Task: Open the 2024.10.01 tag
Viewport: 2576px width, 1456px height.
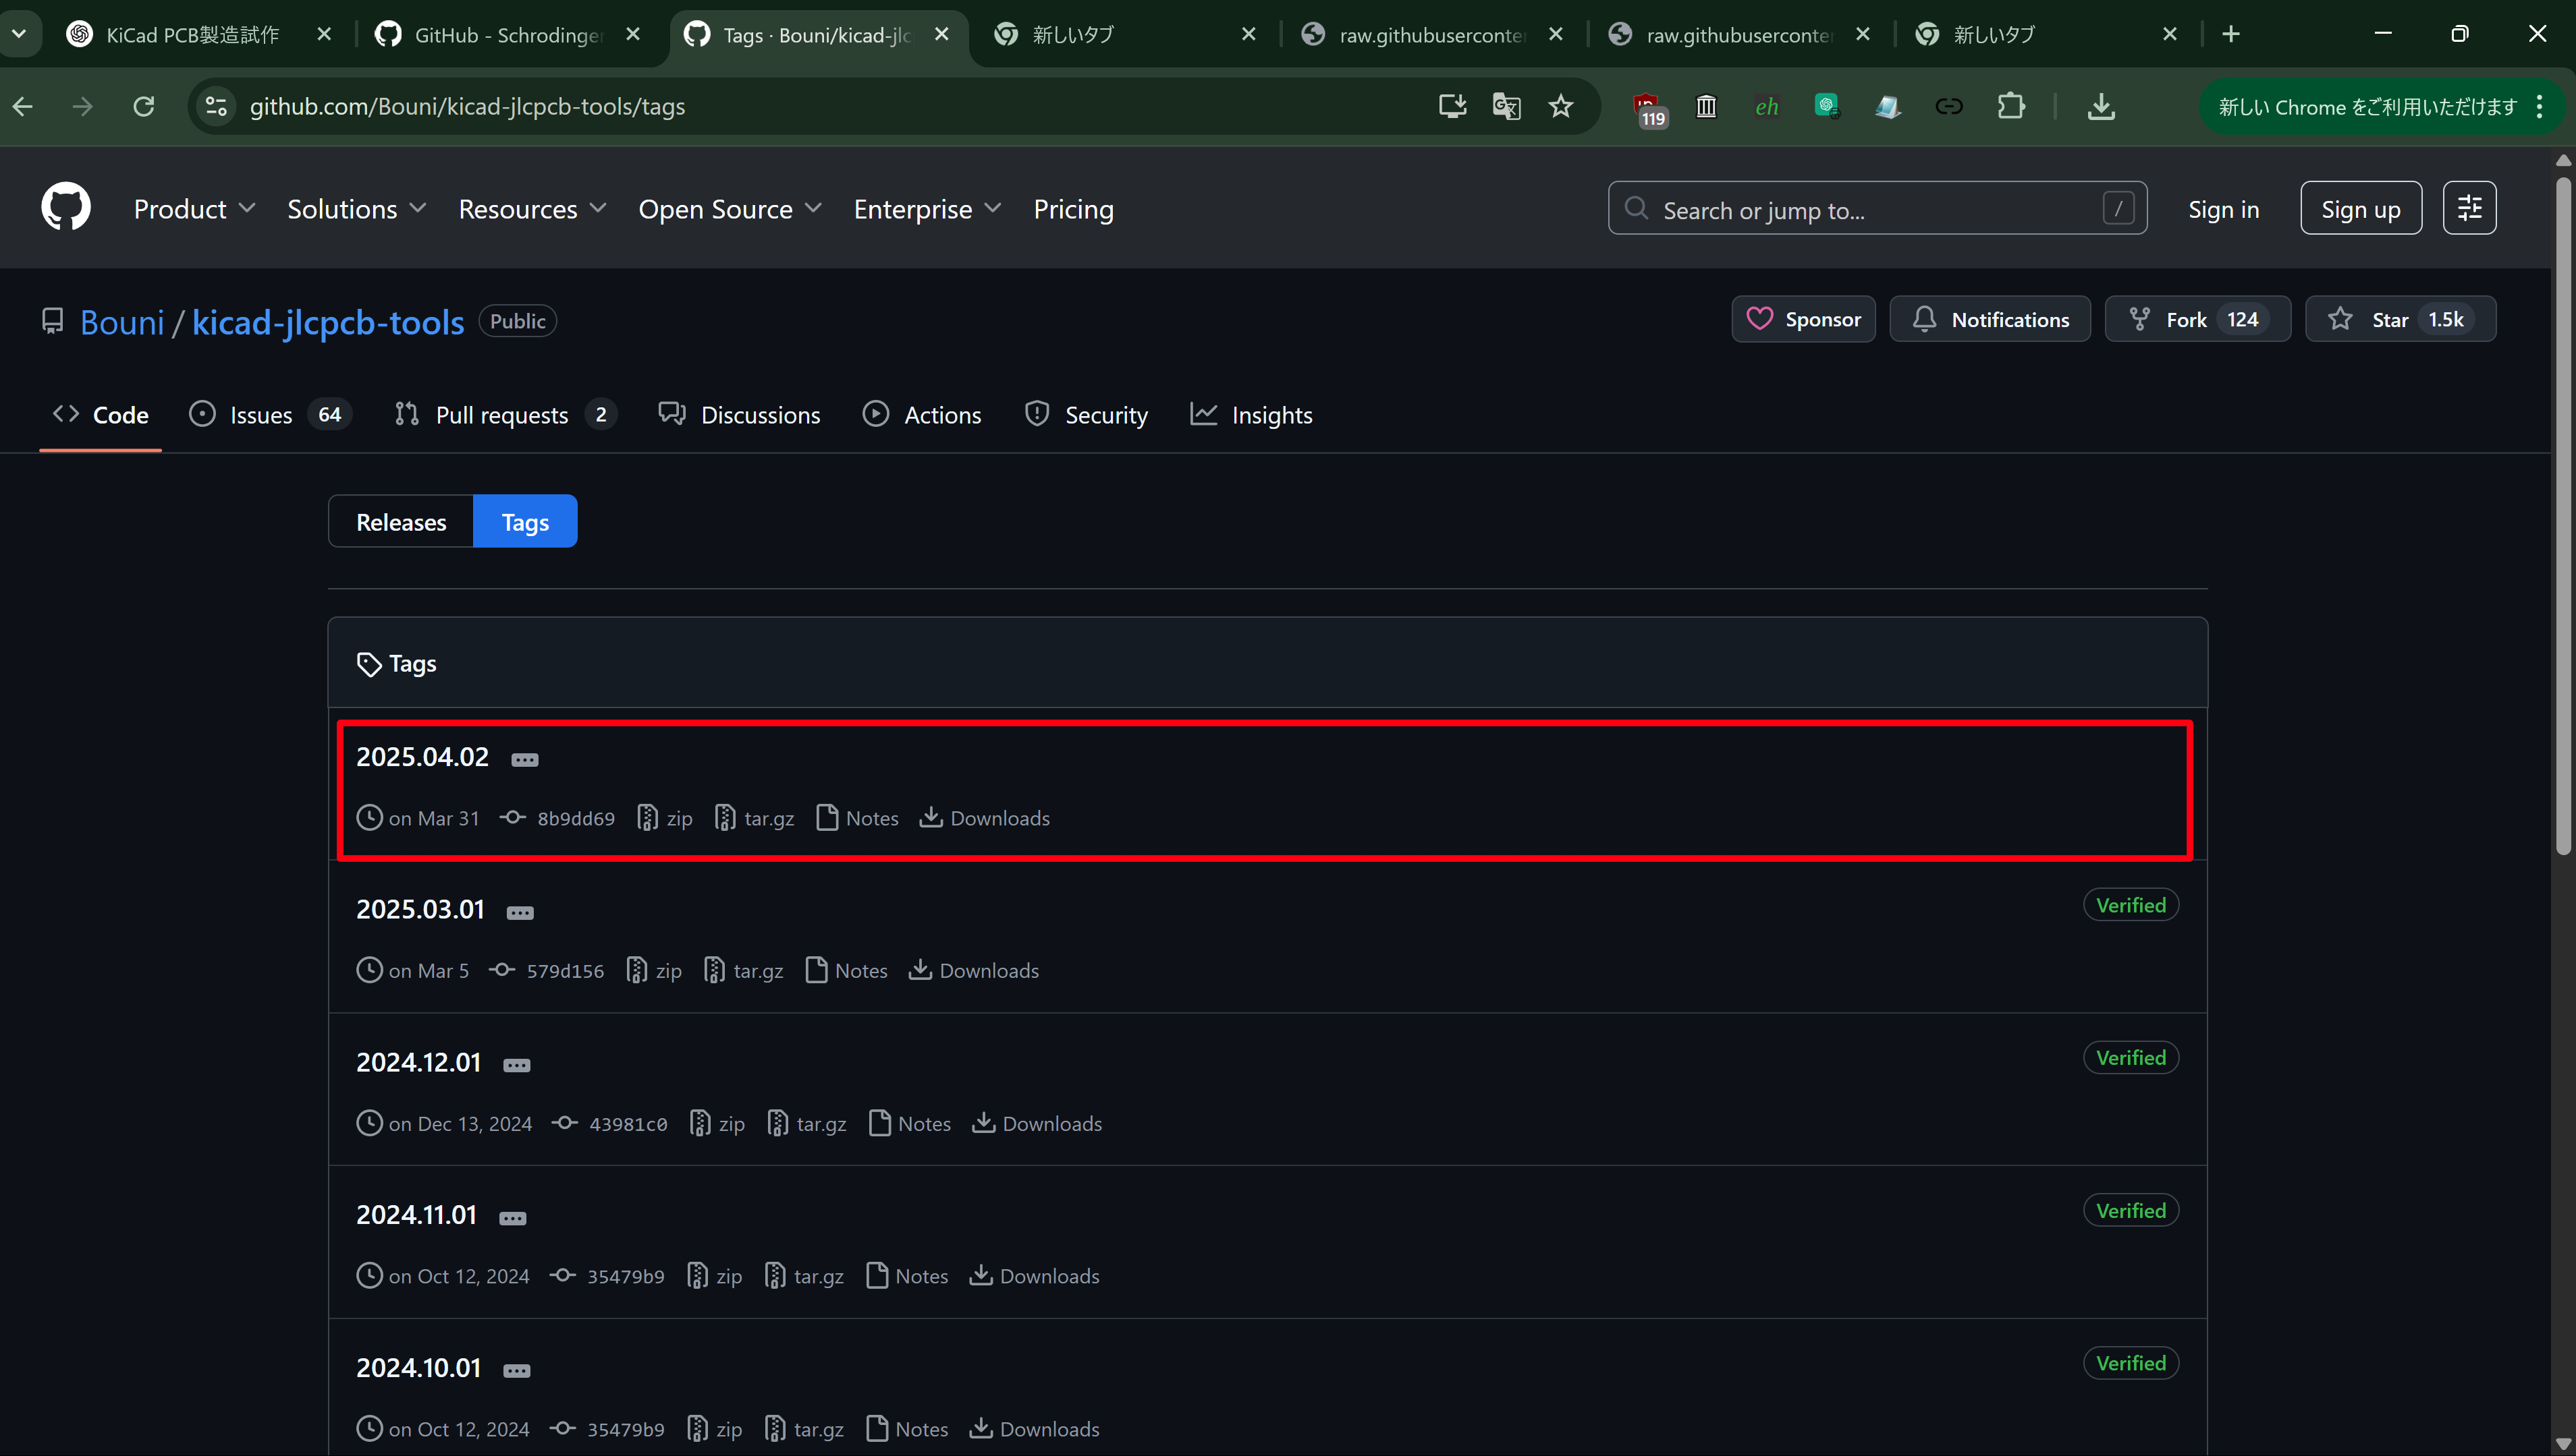Action: click(x=418, y=1367)
